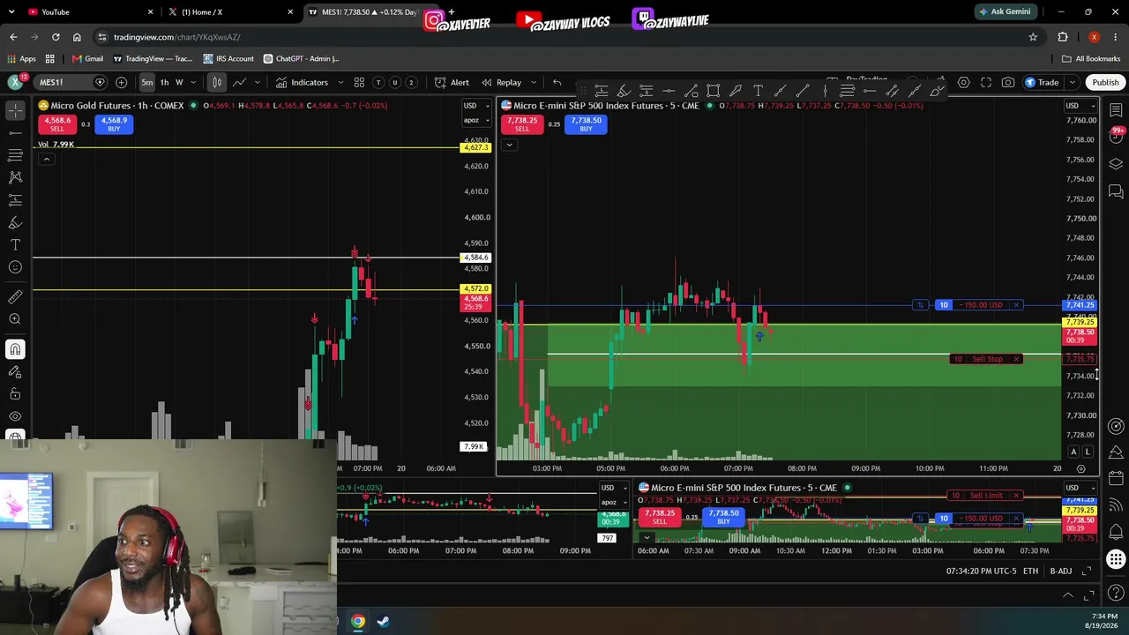Select the W weekly timeframe
Screen dimensions: 1129x635
tap(179, 82)
